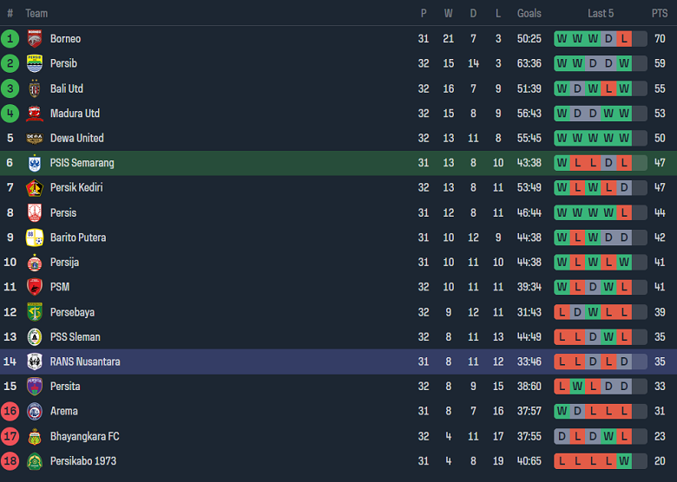Click the Persebaya green crest icon

(x=35, y=312)
